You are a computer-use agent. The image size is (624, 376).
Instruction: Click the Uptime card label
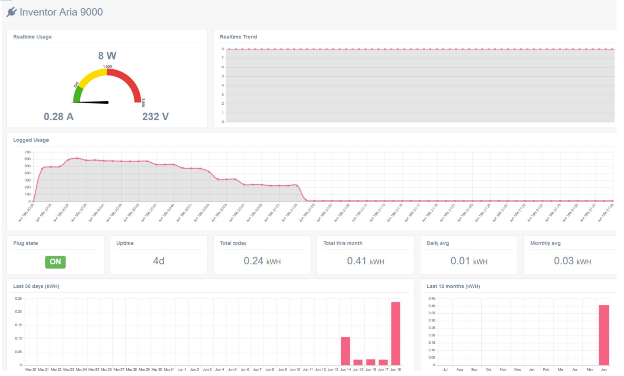click(x=125, y=243)
